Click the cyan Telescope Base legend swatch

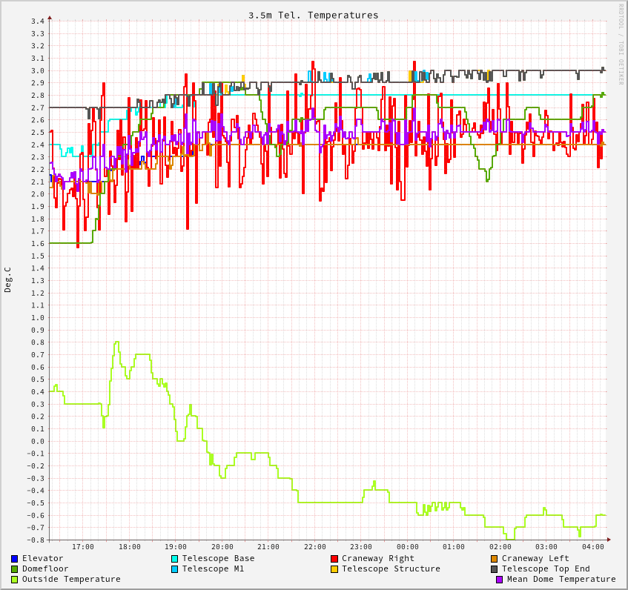pos(174,559)
